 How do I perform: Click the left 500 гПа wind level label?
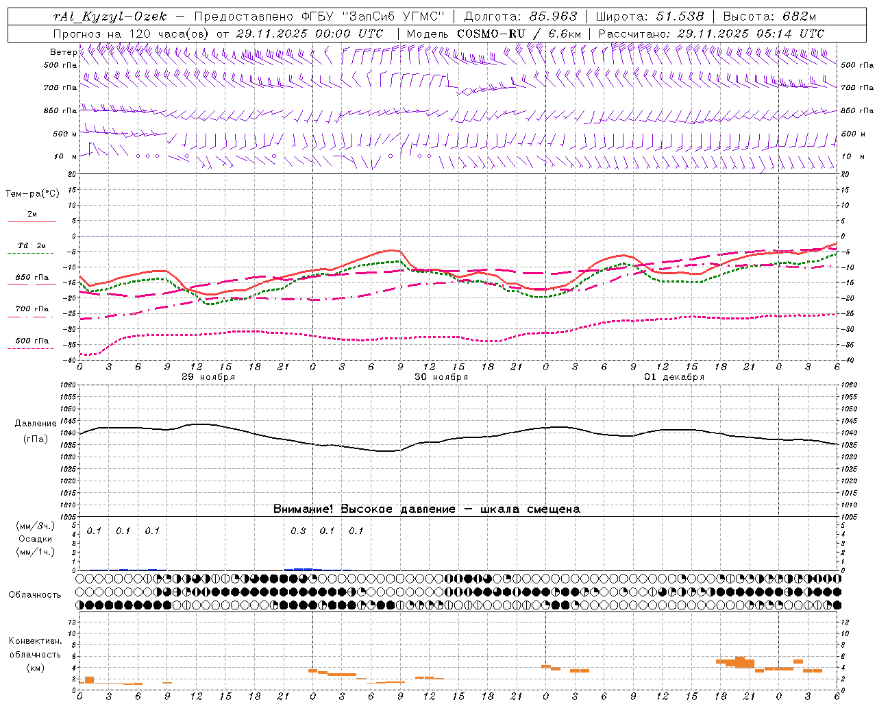[x=60, y=65]
